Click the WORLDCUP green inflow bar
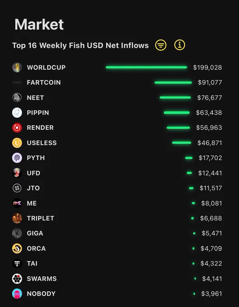Screen dimensions: 239x307 pos(146,67)
